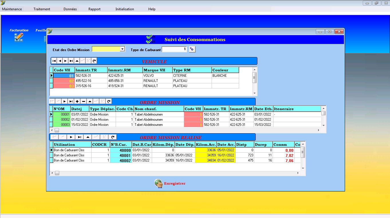Click edit (up triangle) in ORDRE MISSION REALISE navigator
Viewport: 390px width, 218px height.
88,137
